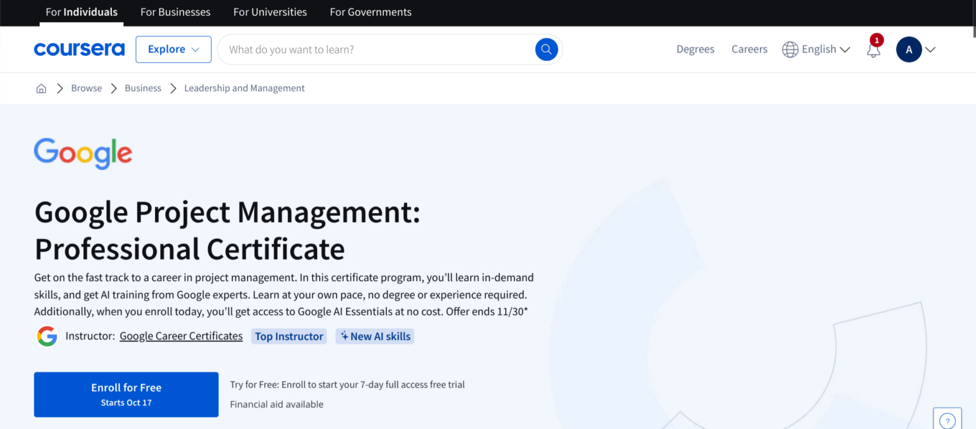Click the New AI skills badge
This screenshot has width=976, height=429.
(x=374, y=336)
